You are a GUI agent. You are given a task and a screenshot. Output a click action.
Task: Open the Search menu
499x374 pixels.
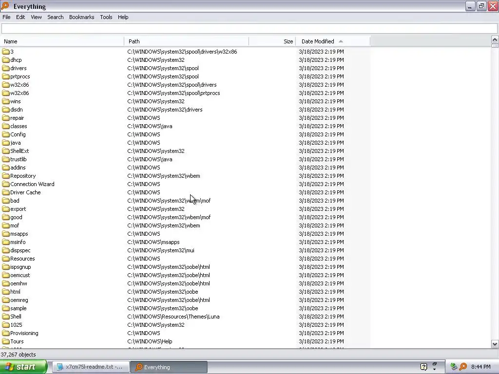[56, 17]
